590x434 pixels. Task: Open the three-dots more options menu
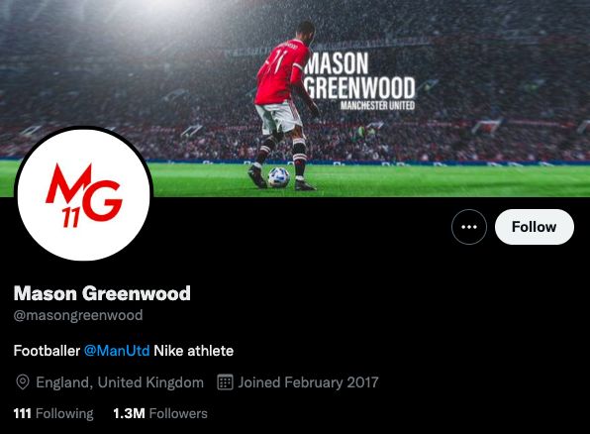pos(469,227)
